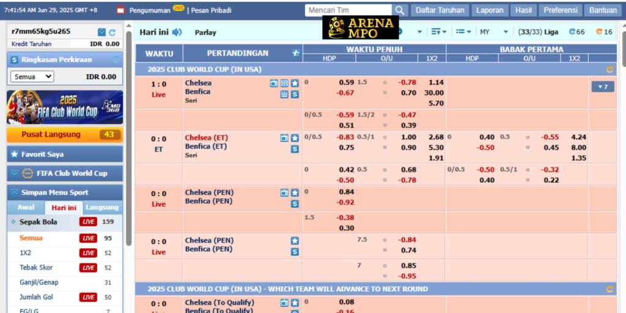Open live TV icon for Chelsea vs Benfica 1:0
This screenshot has width=626, height=313.
click(274, 83)
